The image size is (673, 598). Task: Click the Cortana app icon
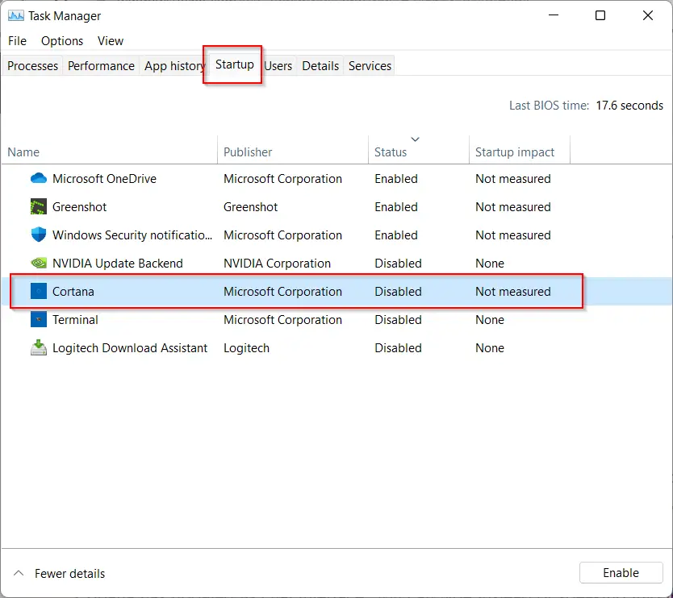[39, 291]
